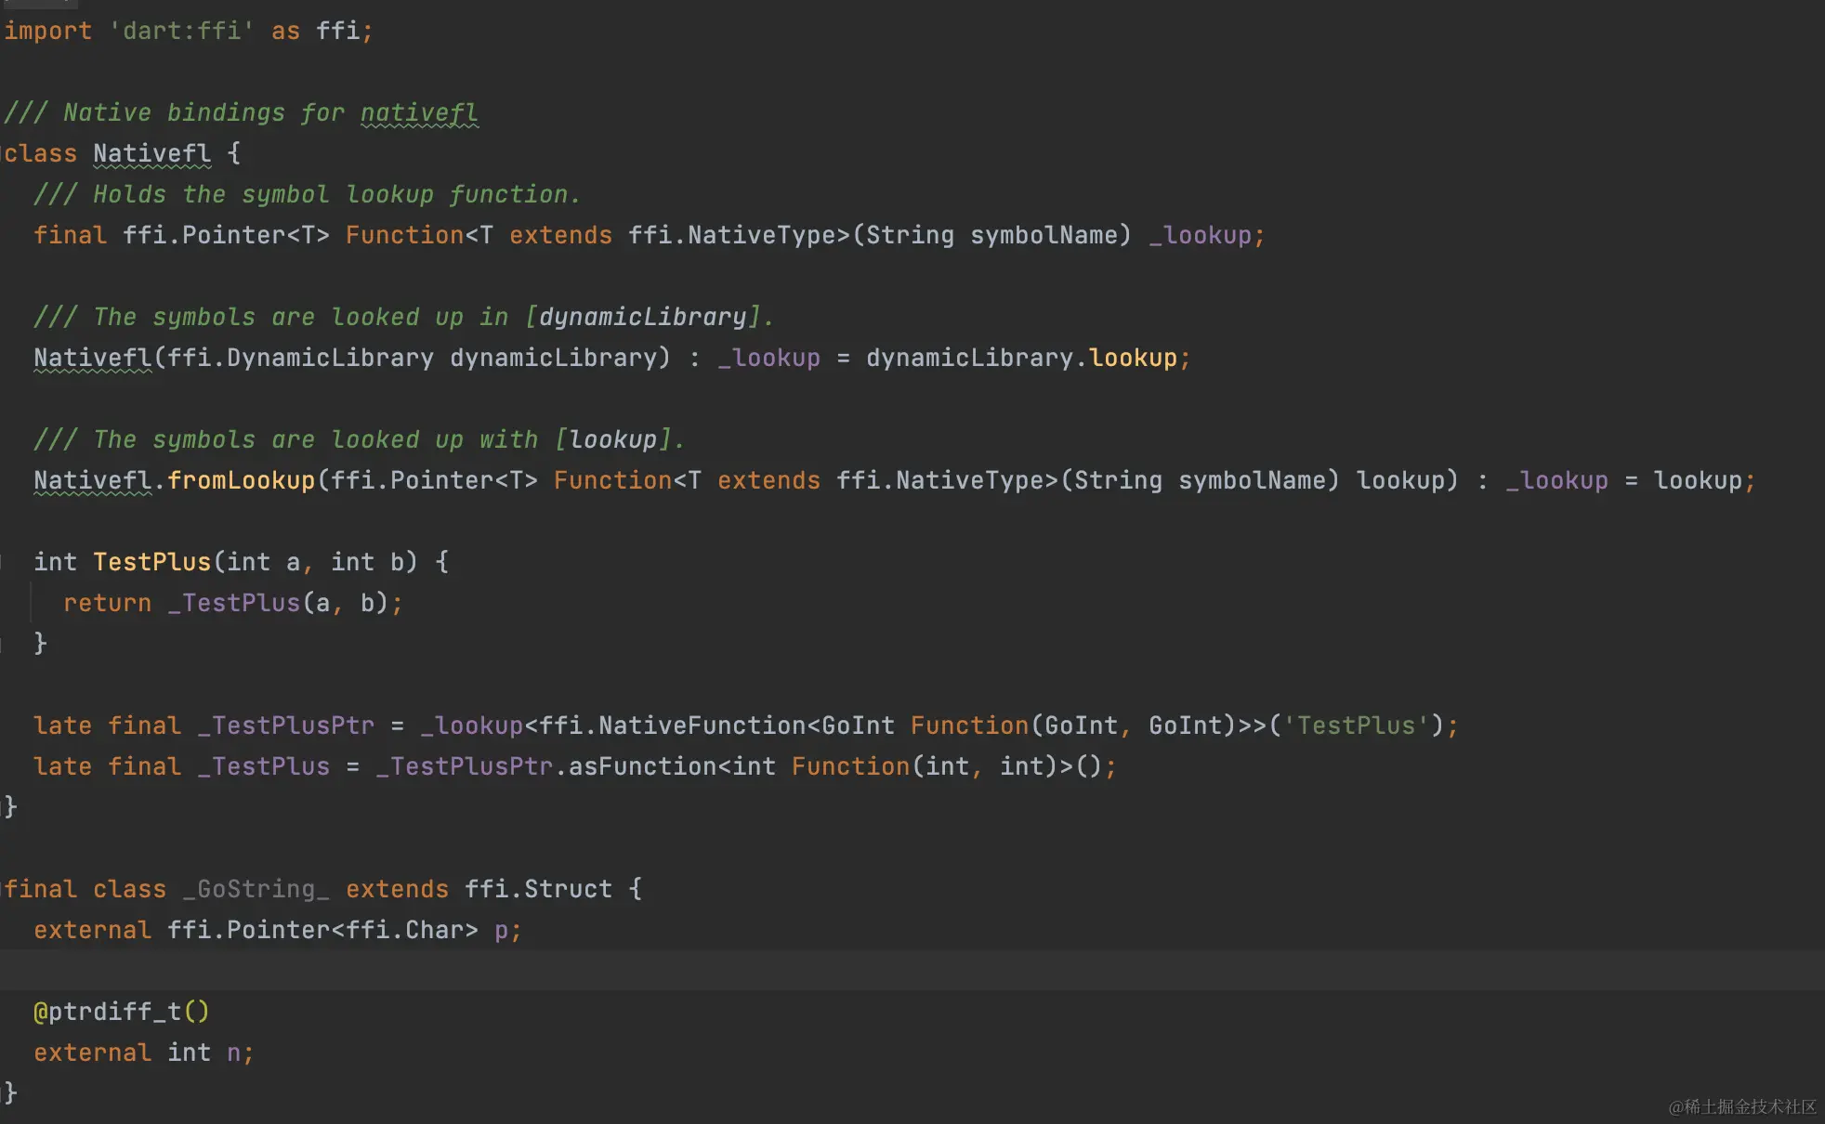Click the 'dart:ffi' import string
1825x1124 pixels.
pyautogui.click(x=181, y=31)
